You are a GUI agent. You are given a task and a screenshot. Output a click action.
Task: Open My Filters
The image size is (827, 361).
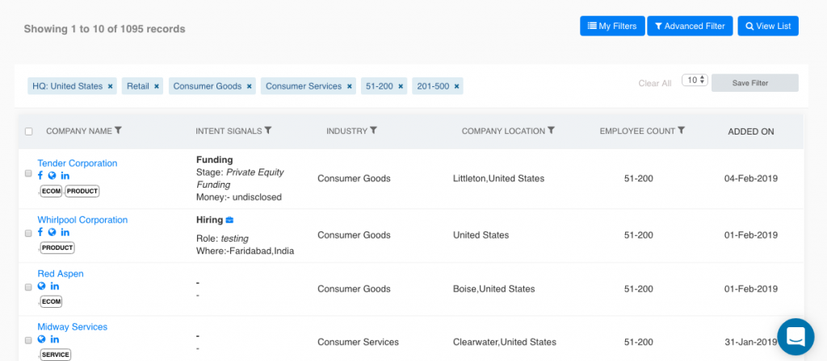(612, 26)
